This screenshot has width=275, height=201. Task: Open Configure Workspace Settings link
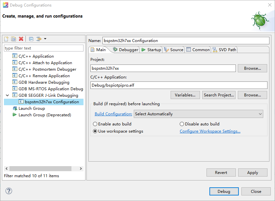(210, 131)
